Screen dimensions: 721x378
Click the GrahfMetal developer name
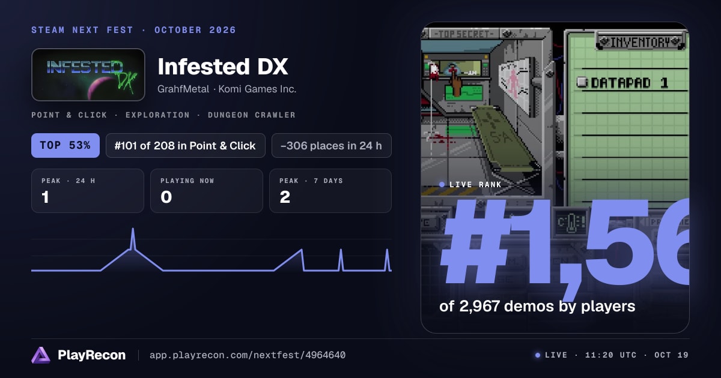(x=184, y=89)
